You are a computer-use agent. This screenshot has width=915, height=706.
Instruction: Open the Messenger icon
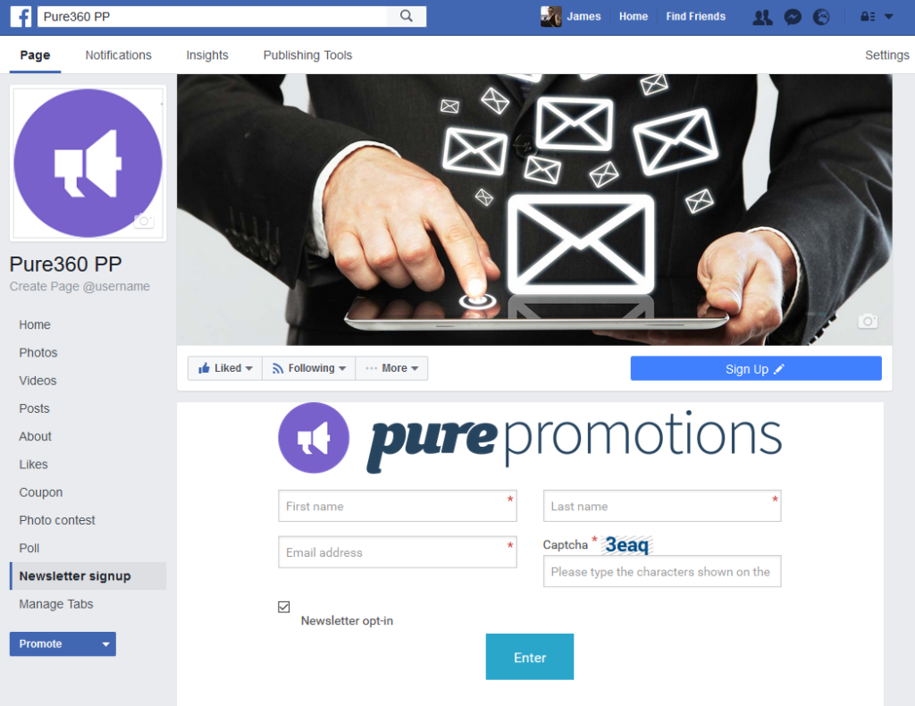(x=793, y=17)
